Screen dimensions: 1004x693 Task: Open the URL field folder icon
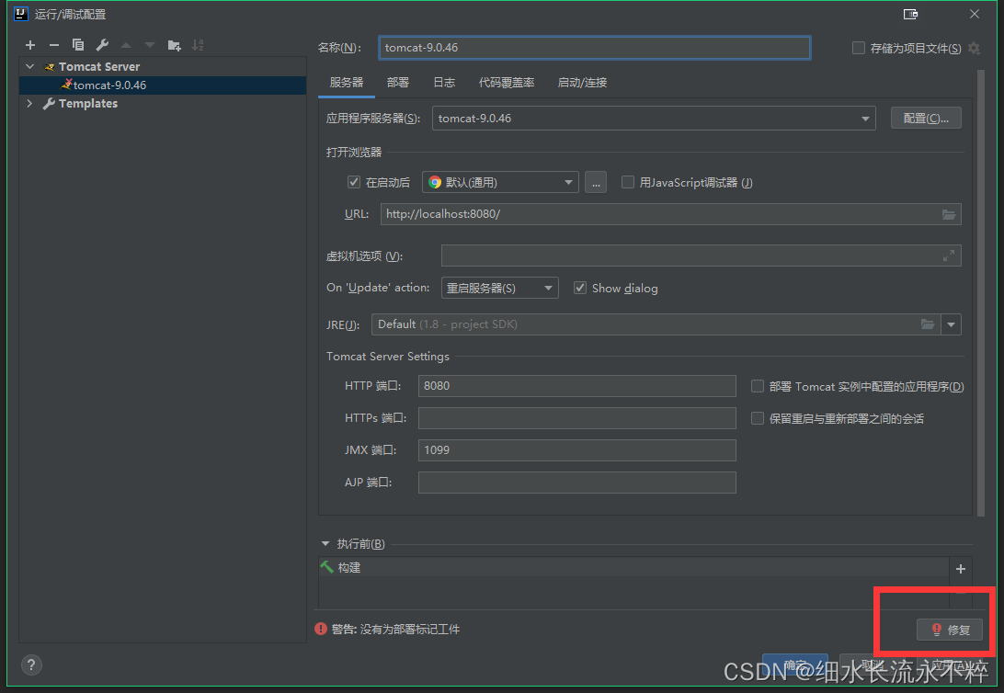(949, 214)
